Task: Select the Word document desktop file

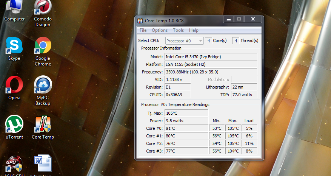Action: tap(43, 164)
